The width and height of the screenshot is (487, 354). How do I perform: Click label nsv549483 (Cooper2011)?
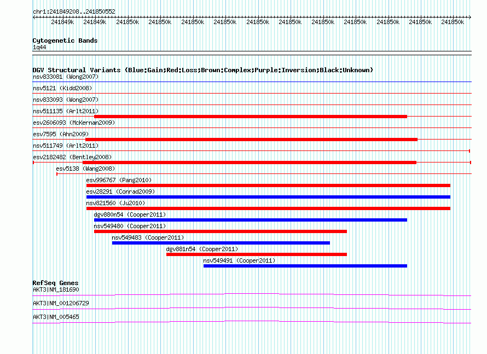[148, 237]
